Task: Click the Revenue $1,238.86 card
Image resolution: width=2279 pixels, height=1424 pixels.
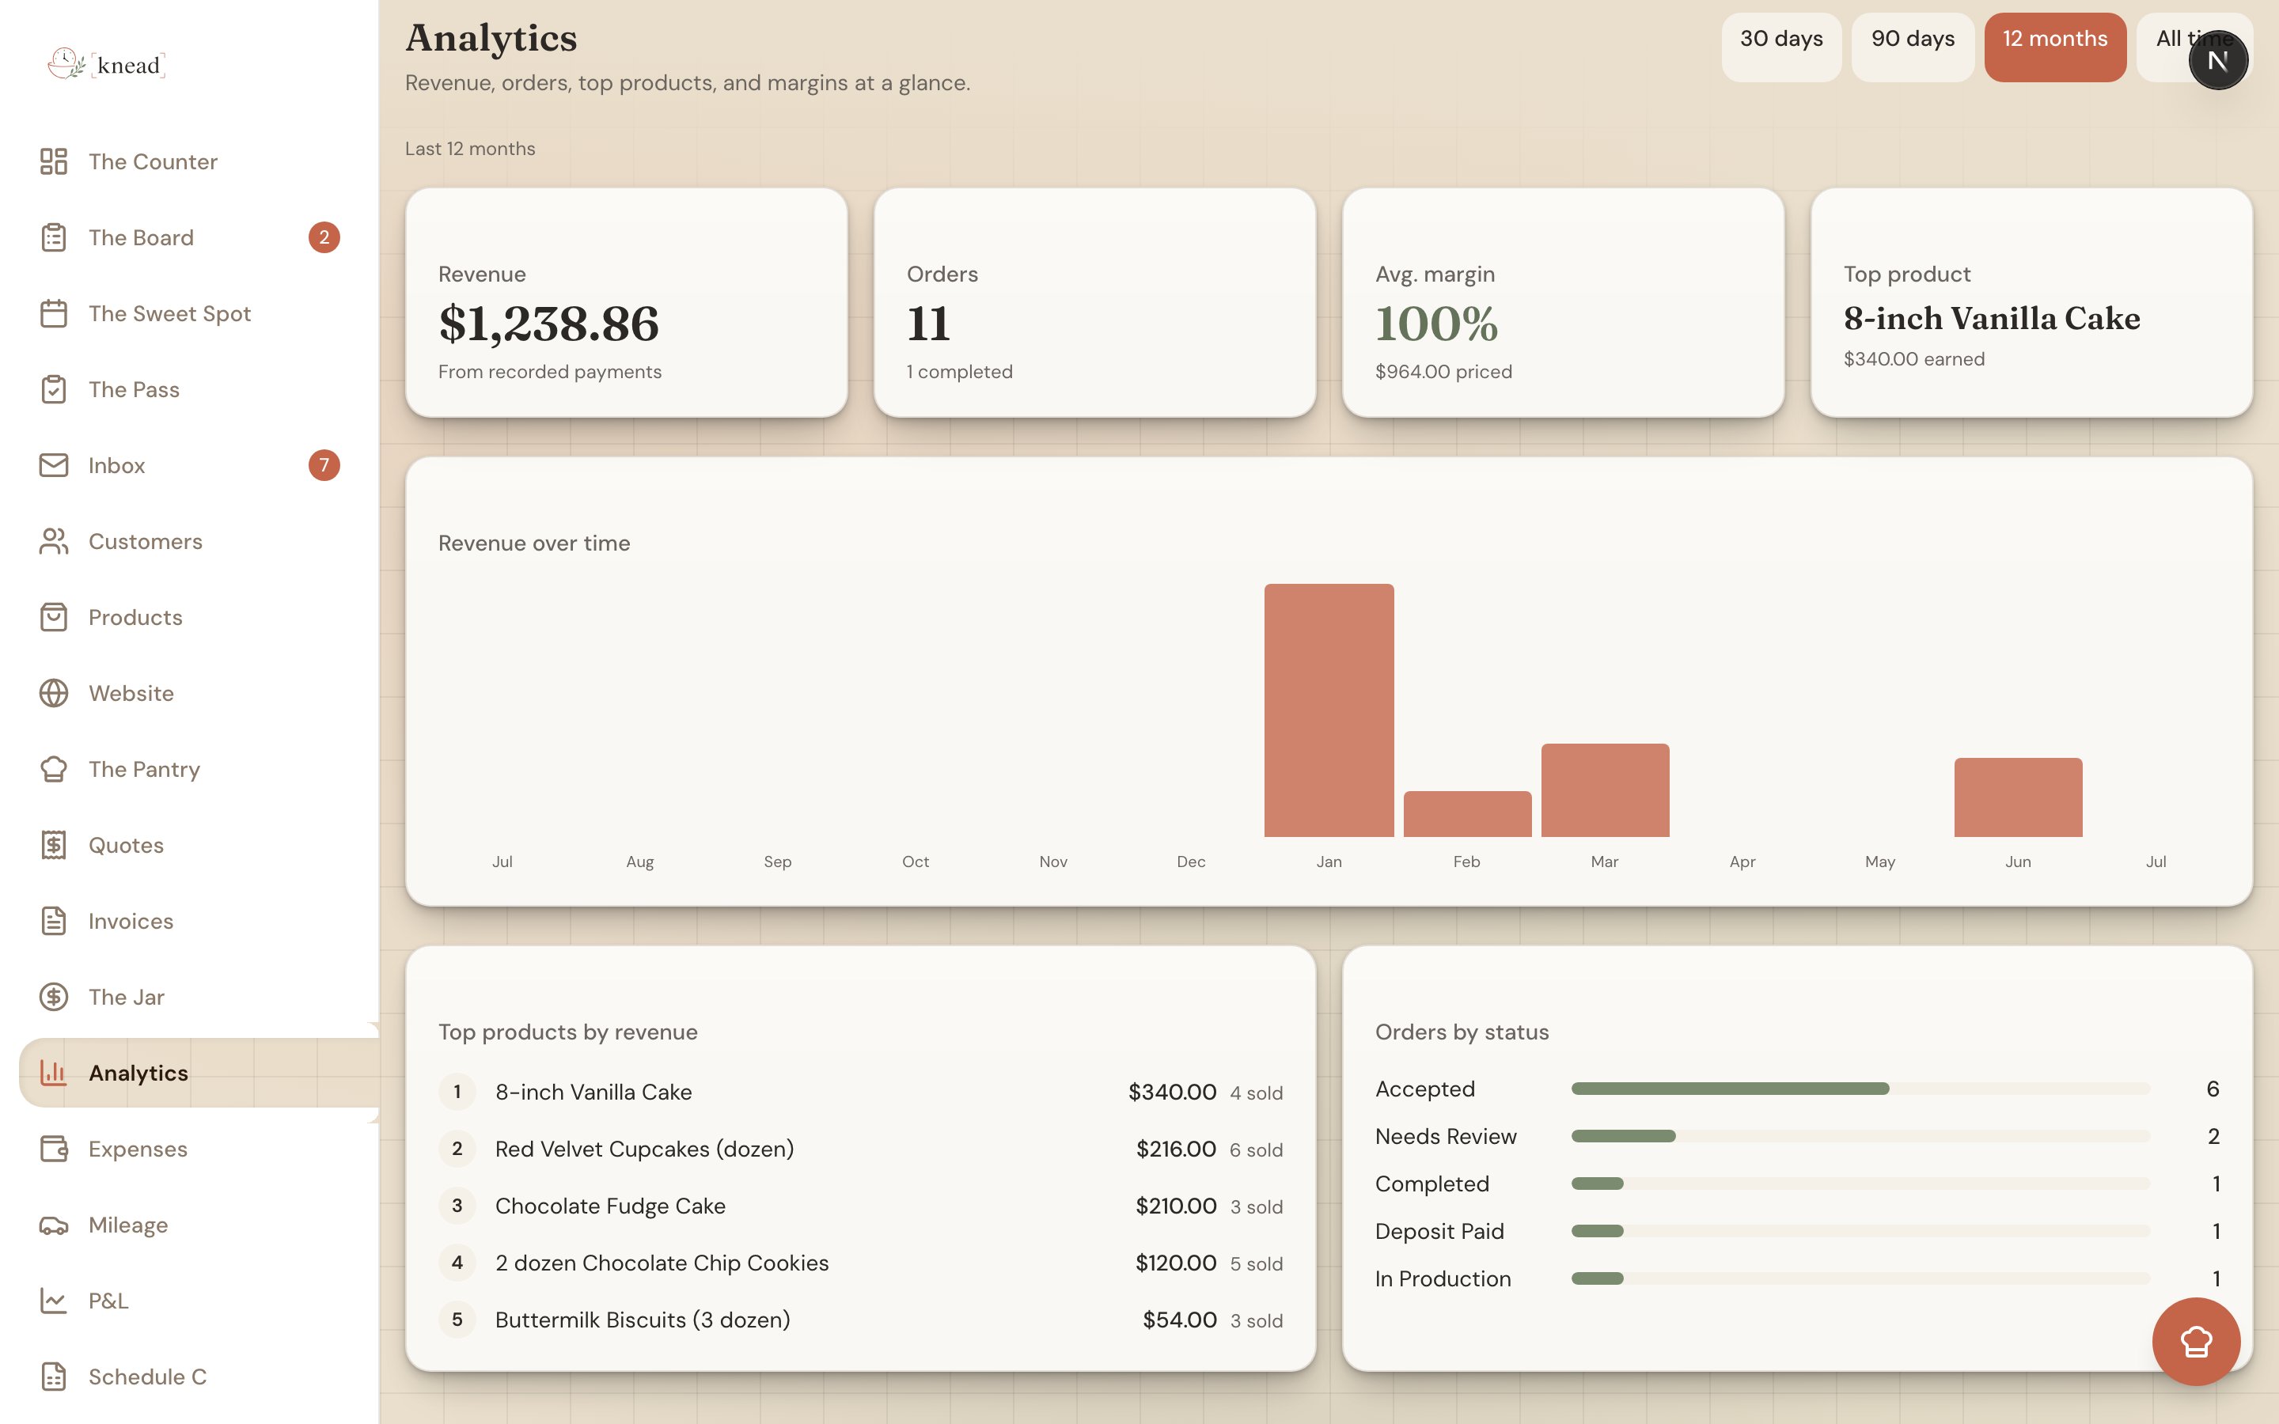Action: coord(626,302)
